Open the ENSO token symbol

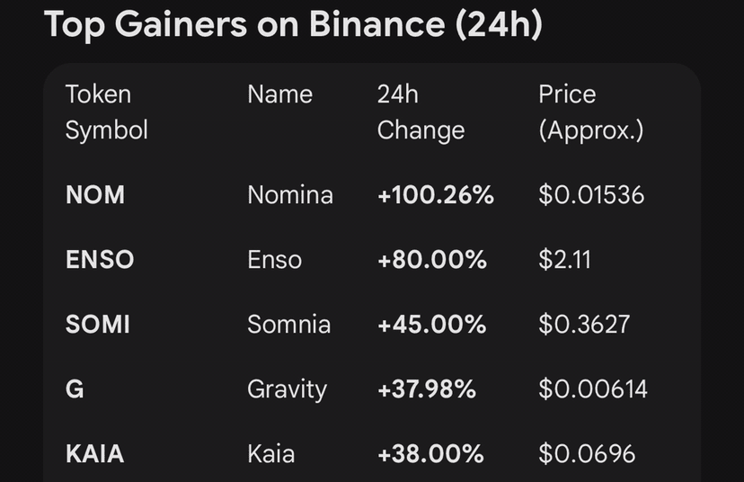100,259
